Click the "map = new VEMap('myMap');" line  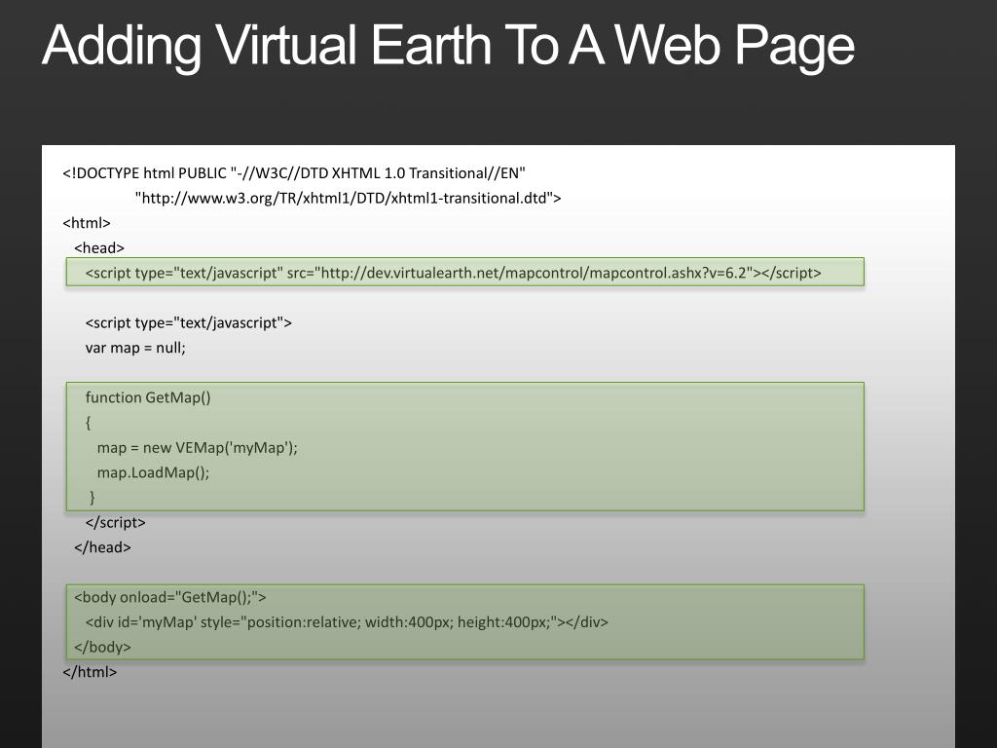coord(197,448)
